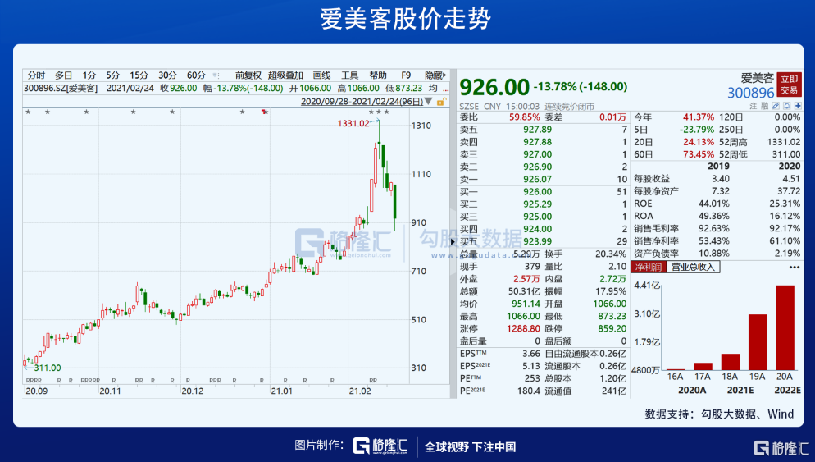Click the 卖一 price 926.07
Screen dimensions: 815x462
537,179
